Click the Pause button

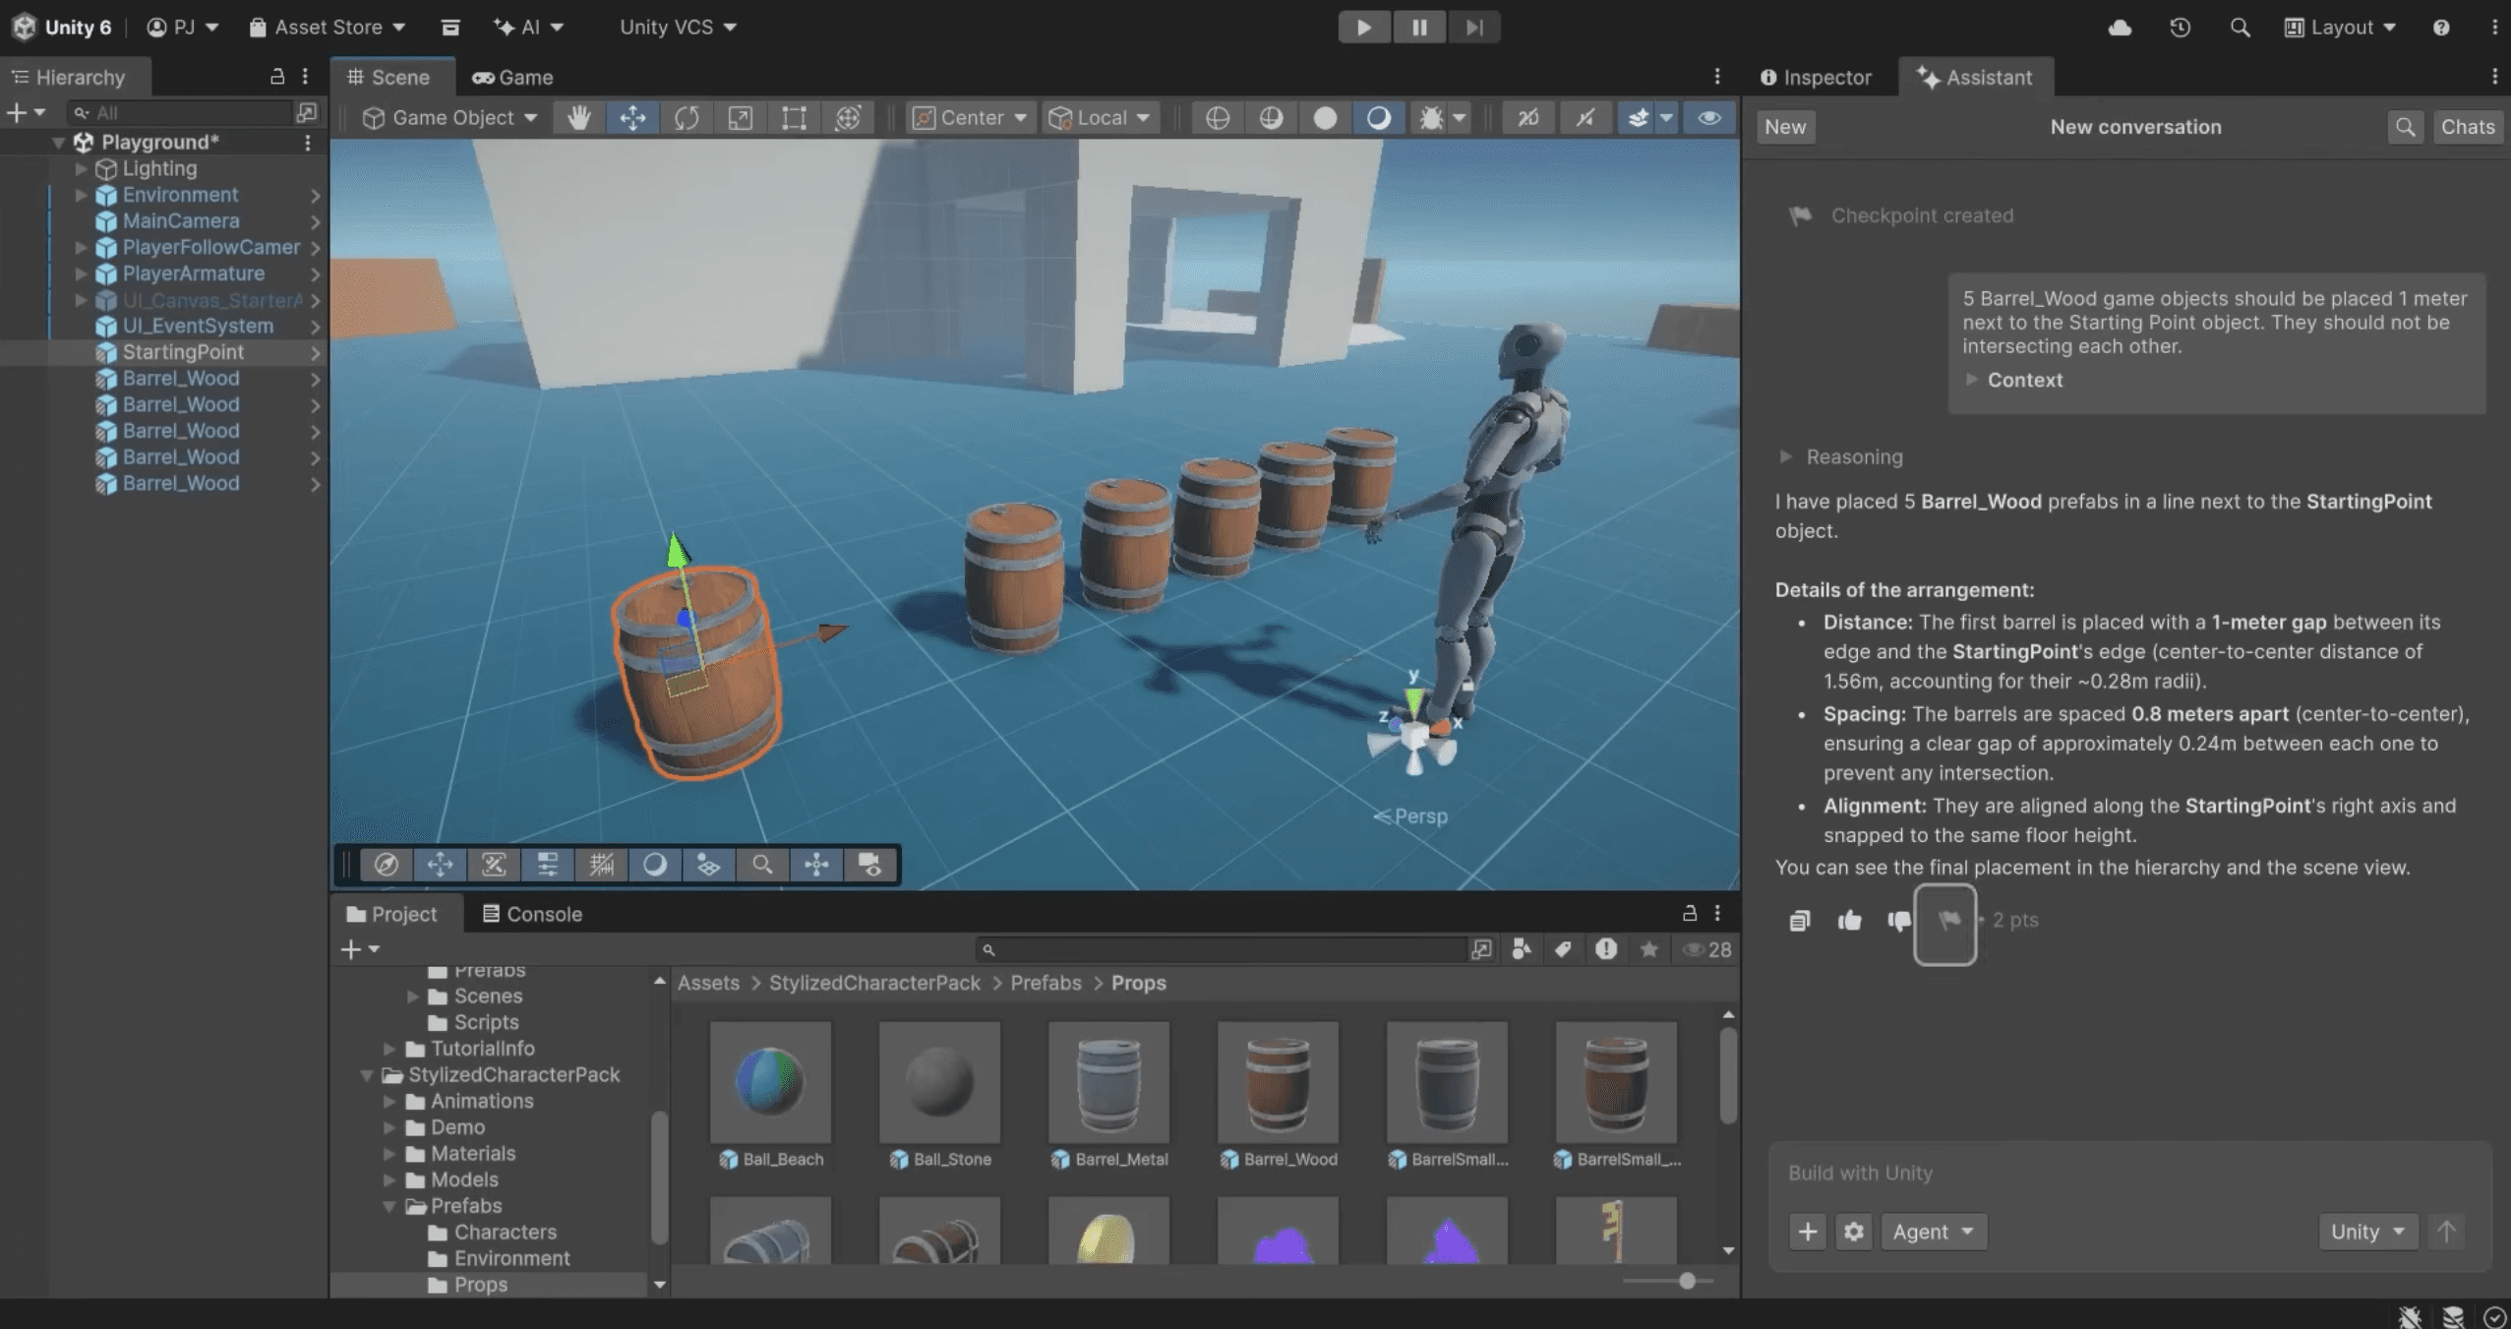pos(1419,28)
